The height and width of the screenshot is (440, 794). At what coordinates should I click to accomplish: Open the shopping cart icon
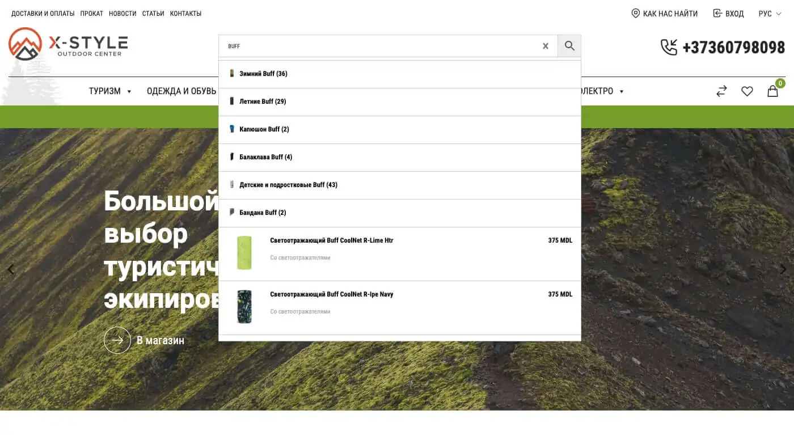pos(773,91)
